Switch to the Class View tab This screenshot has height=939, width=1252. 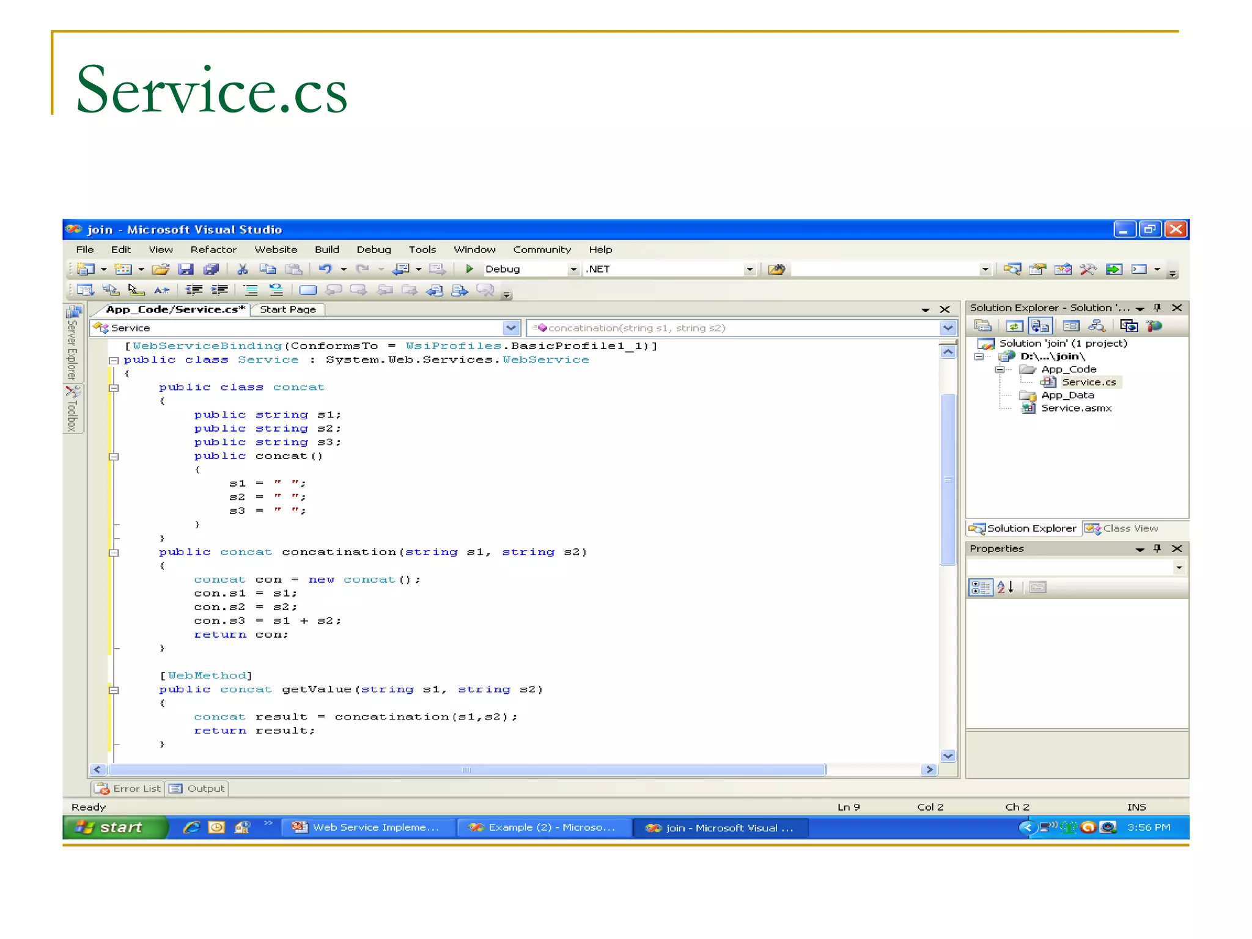[x=1122, y=528]
